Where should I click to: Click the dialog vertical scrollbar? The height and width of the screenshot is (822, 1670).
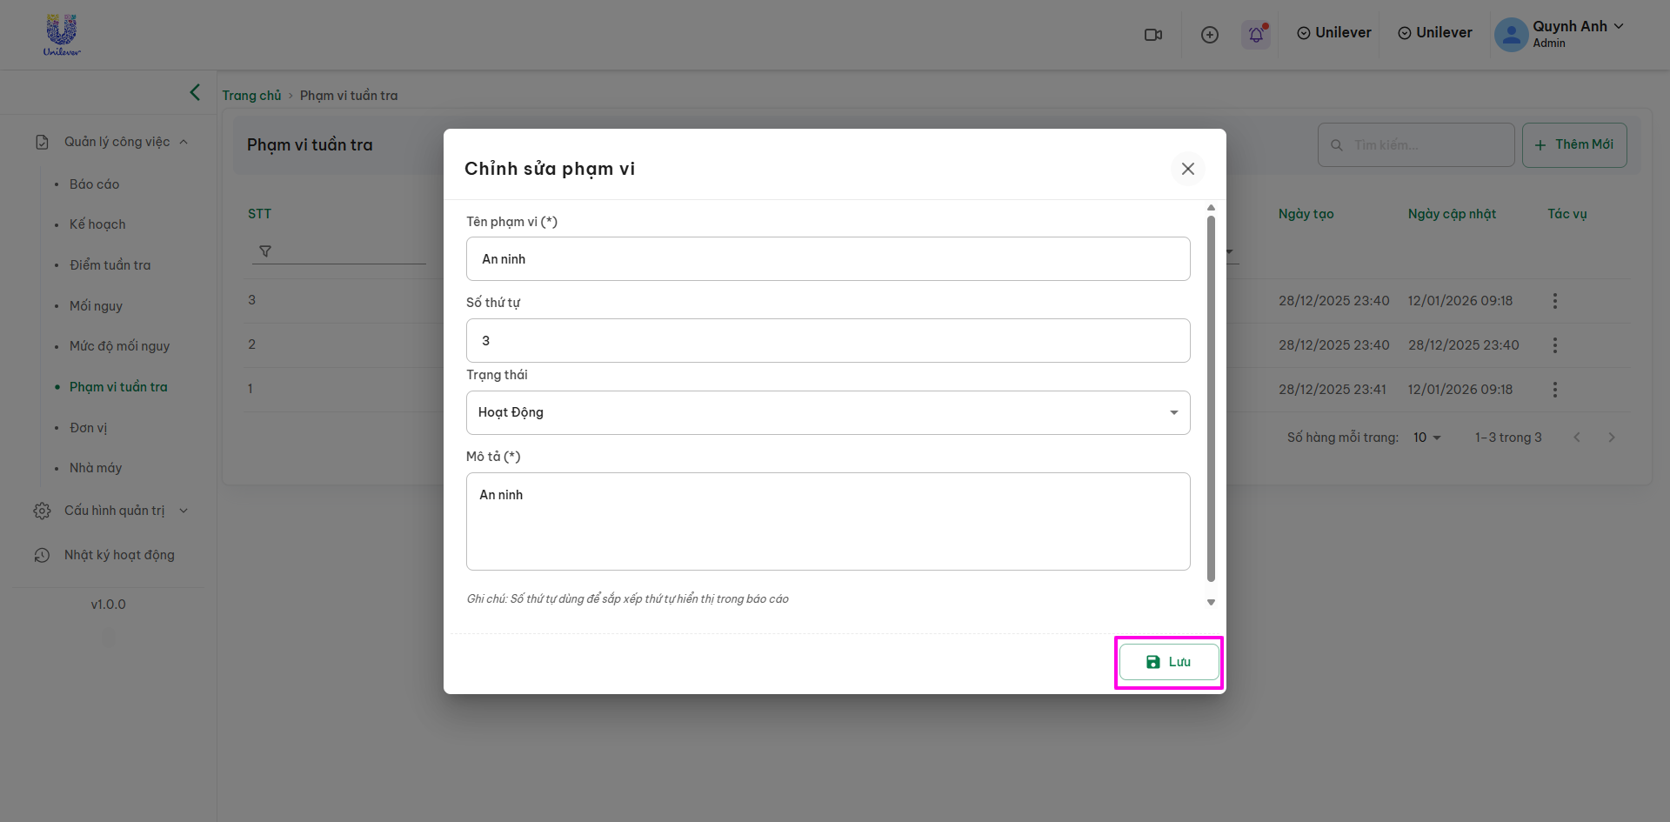[x=1211, y=398]
